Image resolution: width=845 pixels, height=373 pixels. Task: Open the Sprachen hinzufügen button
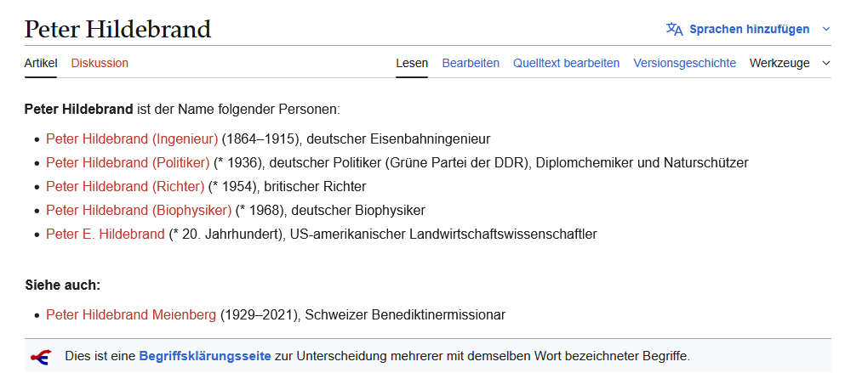tap(749, 29)
